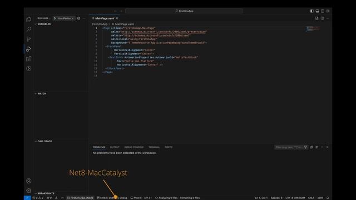Collapse all problems icon in panel
Screen dimensions: 356x200
point(311,147)
